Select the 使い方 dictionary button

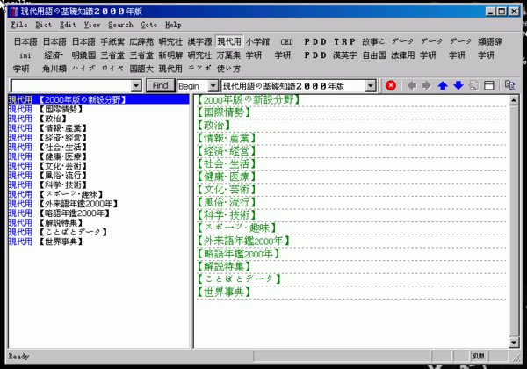(228, 69)
